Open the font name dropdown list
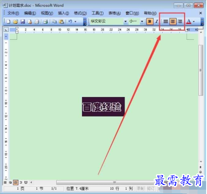Screen dimensions: 207x194 click(x=125, y=22)
